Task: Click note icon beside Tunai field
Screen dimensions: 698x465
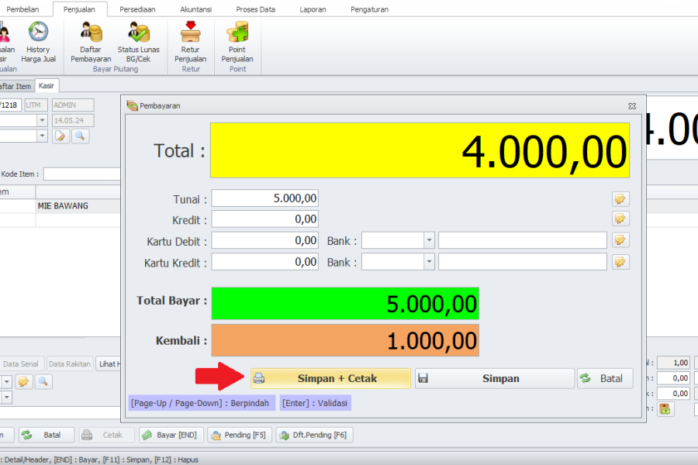Action: click(620, 198)
